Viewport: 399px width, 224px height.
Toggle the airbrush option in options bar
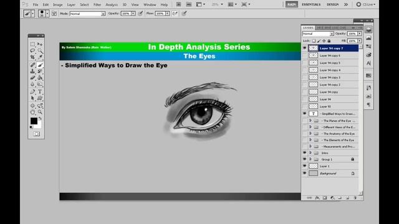tap(175, 14)
